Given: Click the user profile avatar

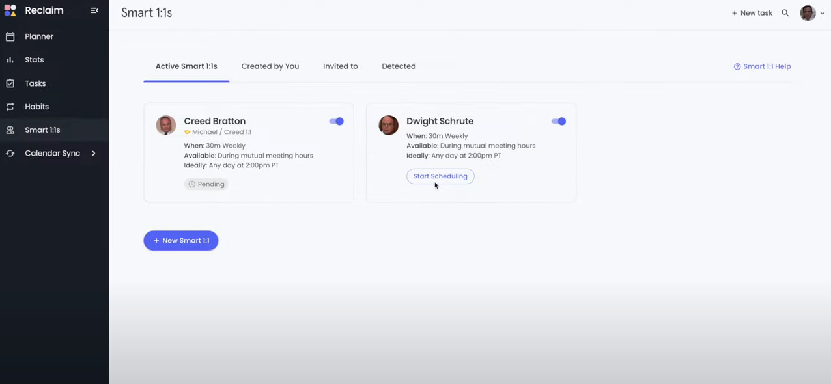Looking at the screenshot, I should [808, 13].
